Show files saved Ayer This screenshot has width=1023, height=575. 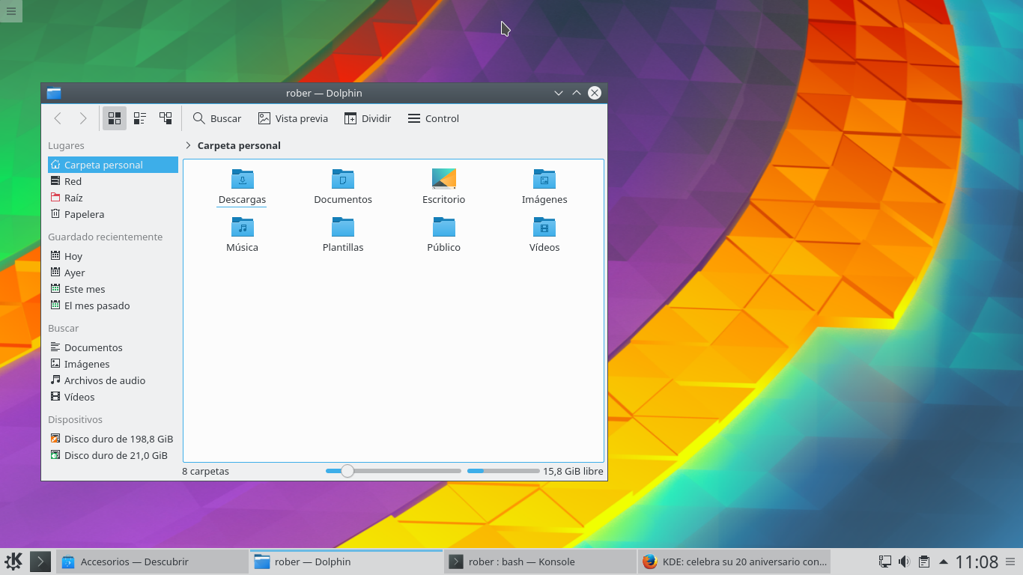[113, 273]
